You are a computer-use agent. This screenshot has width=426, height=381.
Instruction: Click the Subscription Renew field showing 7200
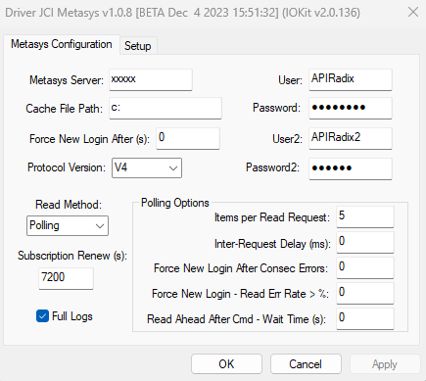[x=66, y=278]
